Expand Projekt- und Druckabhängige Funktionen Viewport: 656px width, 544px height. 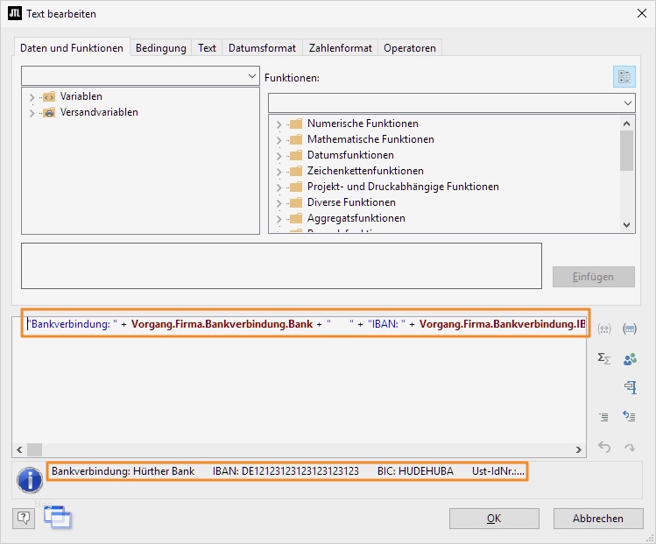(279, 187)
